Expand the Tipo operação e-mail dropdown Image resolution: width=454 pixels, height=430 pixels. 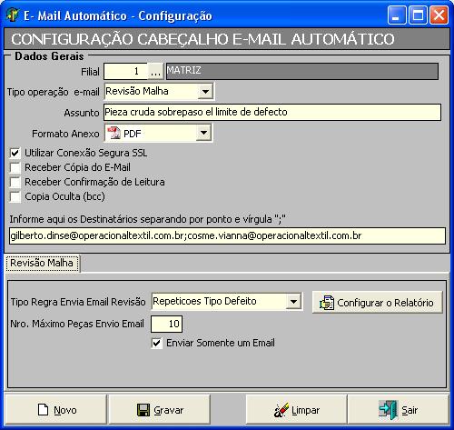click(205, 91)
